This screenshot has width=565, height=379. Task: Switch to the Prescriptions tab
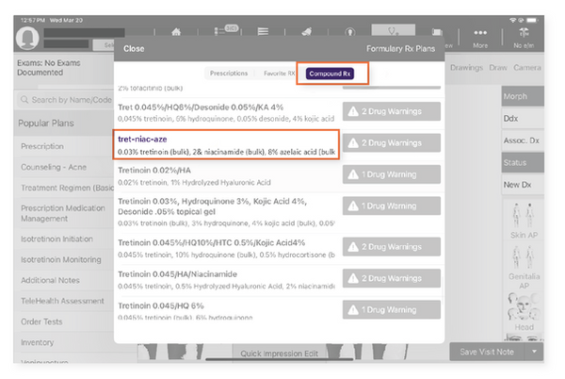point(229,74)
